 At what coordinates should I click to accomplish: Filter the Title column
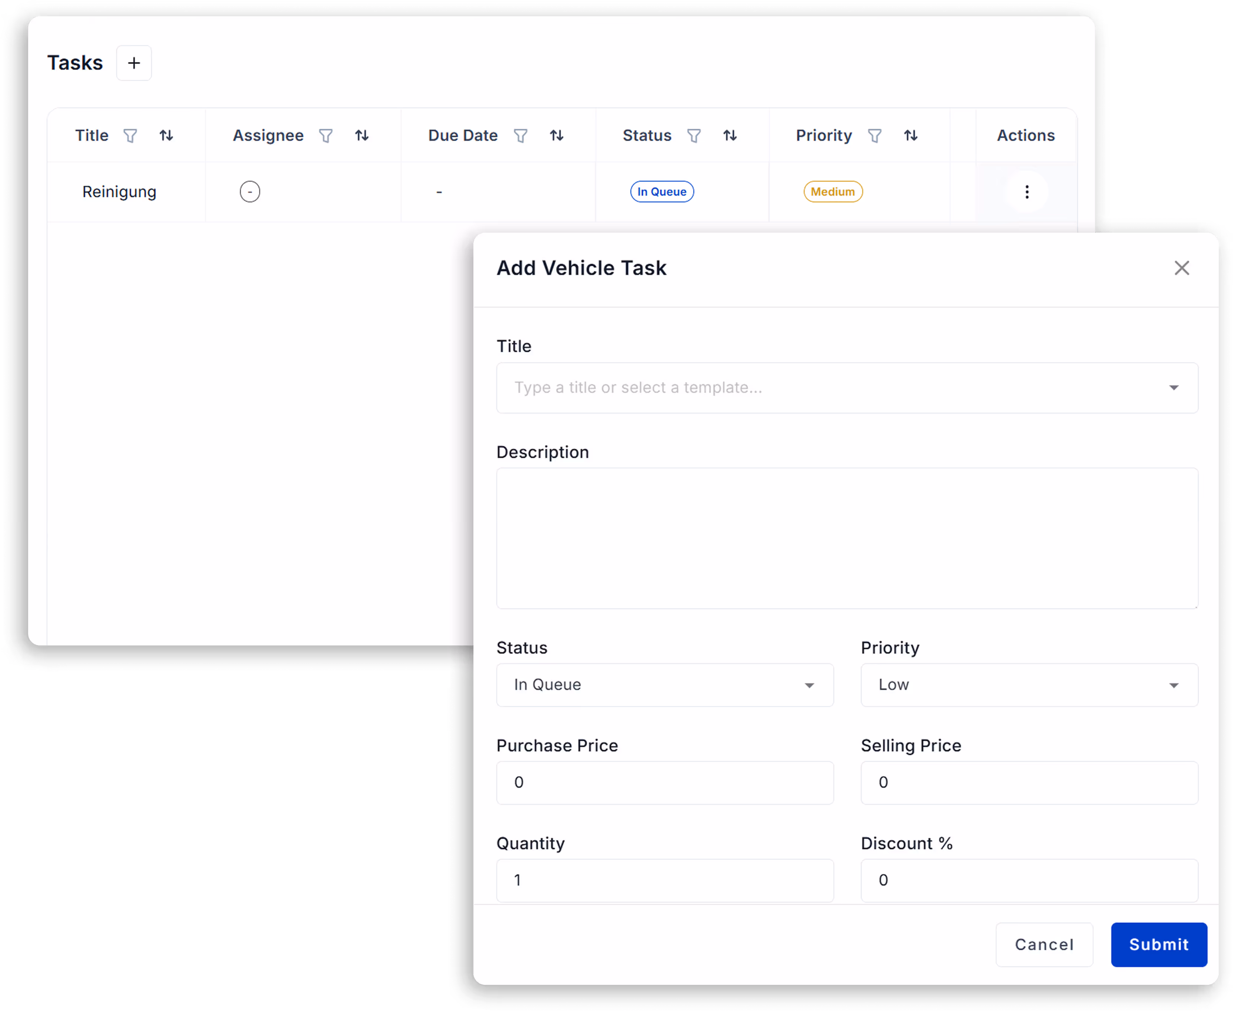pyautogui.click(x=130, y=136)
